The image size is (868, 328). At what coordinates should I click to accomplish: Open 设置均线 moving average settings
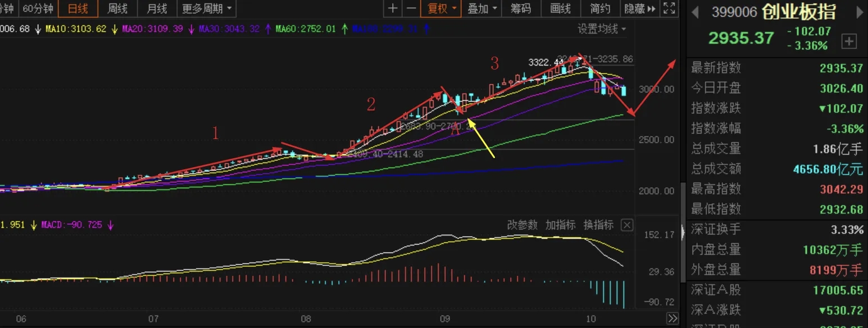pos(602,29)
